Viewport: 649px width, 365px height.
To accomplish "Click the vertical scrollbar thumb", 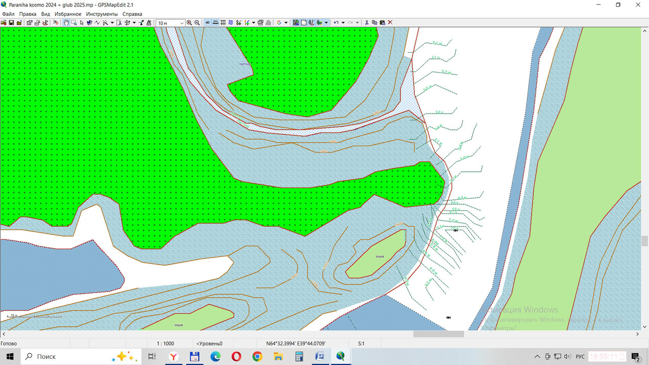I will tap(645, 241).
